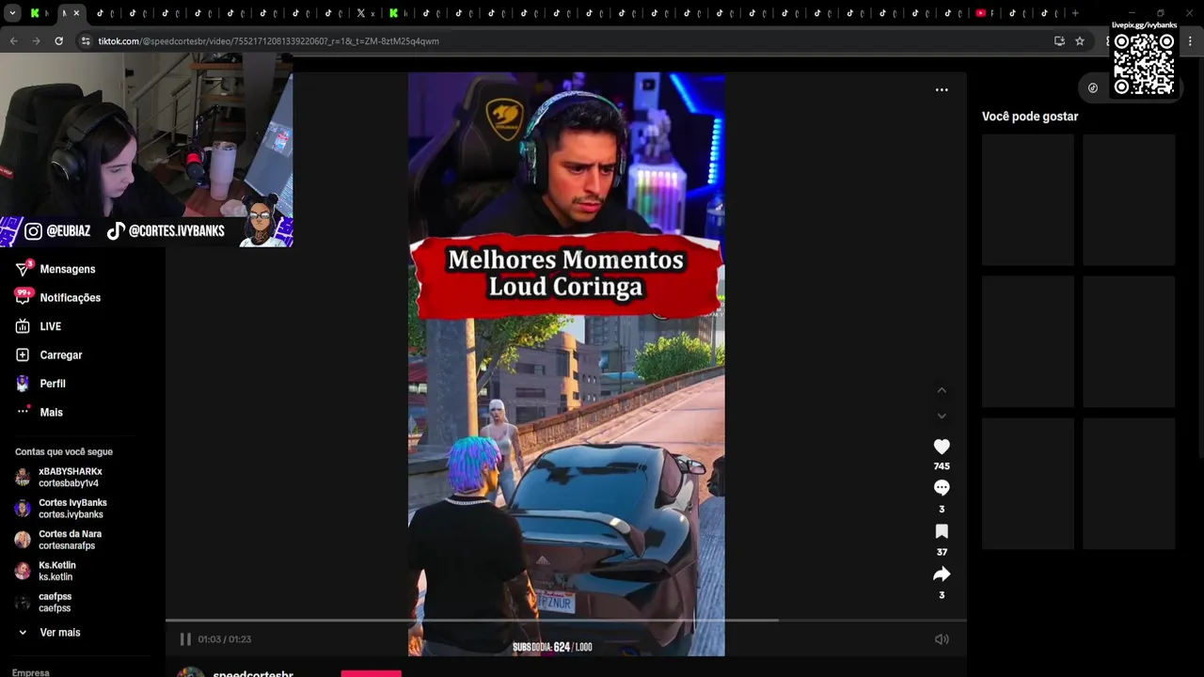Open LIVE section in the sidebar
Screen dimensions: 1204x677
[40, 326]
